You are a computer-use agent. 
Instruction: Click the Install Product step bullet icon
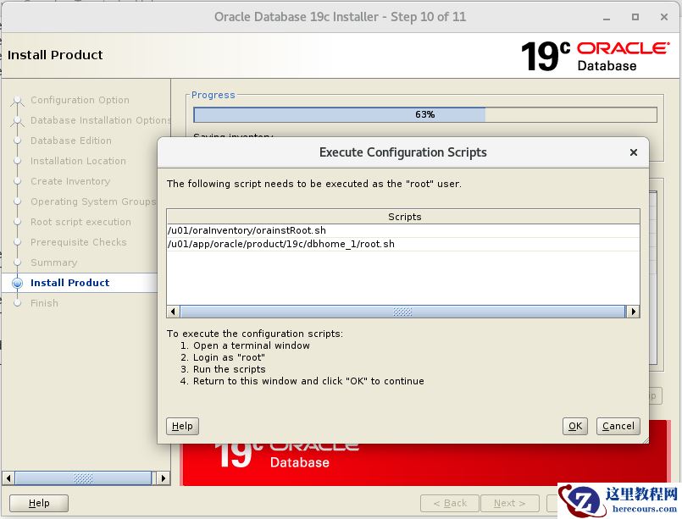pyautogui.click(x=18, y=284)
